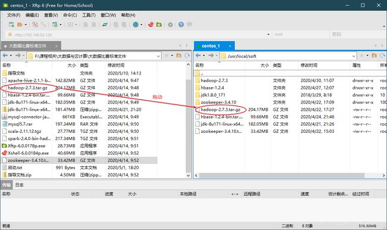This screenshot has height=230, width=387.
Task: Open the 命令(C) menu
Action: click(70, 15)
